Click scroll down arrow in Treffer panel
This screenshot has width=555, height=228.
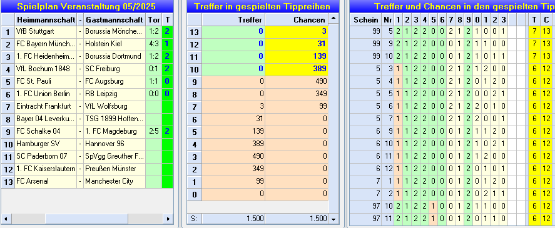333,219
